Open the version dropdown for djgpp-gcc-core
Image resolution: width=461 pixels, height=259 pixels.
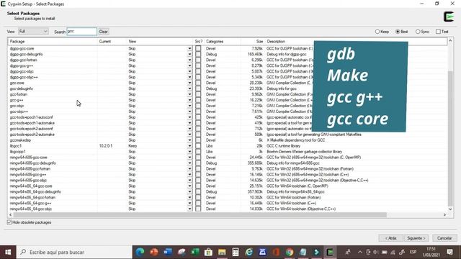coord(189,48)
